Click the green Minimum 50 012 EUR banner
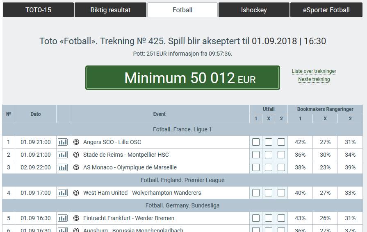This screenshot has height=232, width=367. coord(182,78)
